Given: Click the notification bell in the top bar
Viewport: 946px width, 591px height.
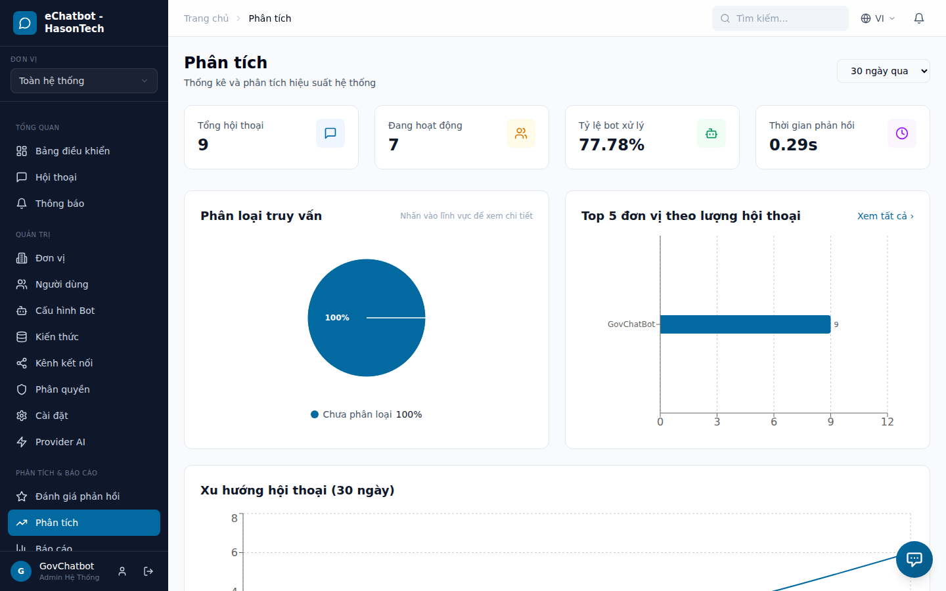Looking at the screenshot, I should (918, 18).
